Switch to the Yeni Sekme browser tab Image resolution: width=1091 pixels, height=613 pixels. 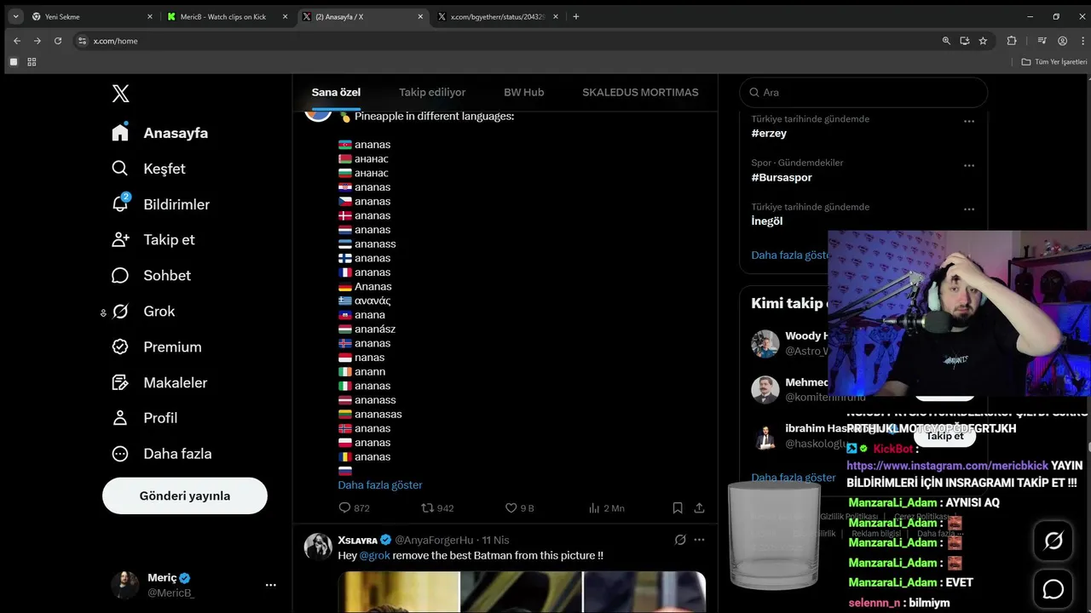(x=92, y=16)
